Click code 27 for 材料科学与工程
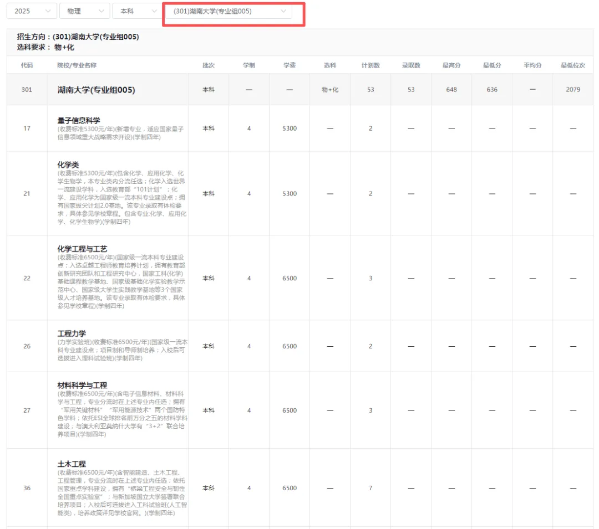Screen dimensions: 599x529 pyautogui.click(x=27, y=410)
